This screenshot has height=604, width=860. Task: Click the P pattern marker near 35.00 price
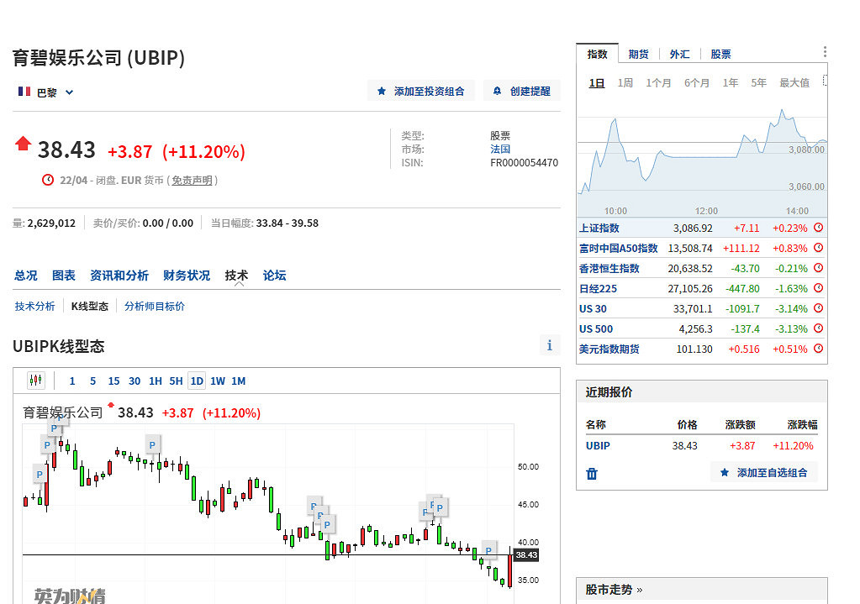coord(488,550)
